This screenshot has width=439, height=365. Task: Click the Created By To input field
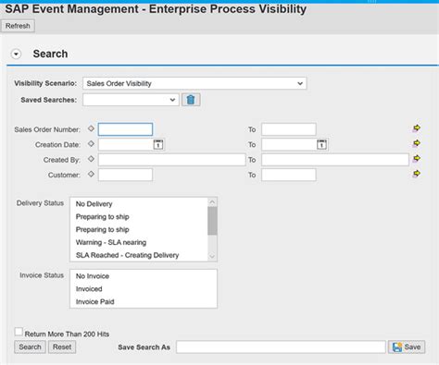point(335,160)
